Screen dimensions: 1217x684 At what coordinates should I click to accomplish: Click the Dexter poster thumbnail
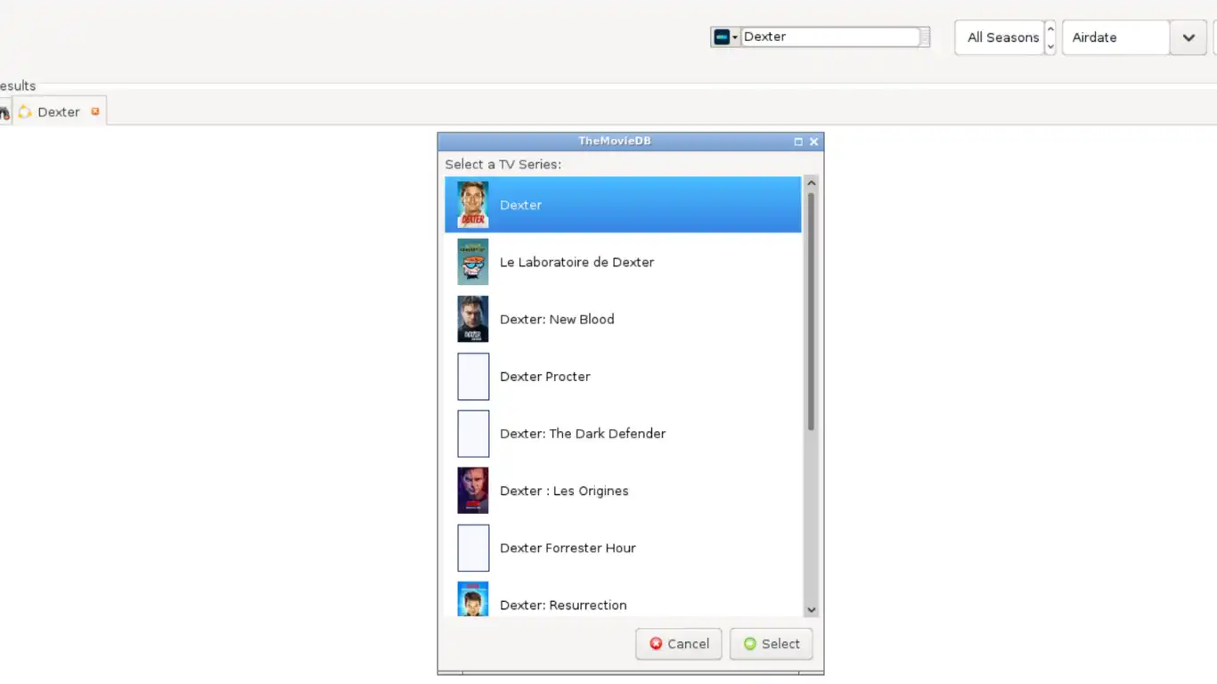click(472, 205)
